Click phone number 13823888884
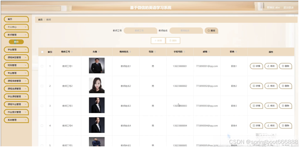The image size is (299, 147). [180, 125]
